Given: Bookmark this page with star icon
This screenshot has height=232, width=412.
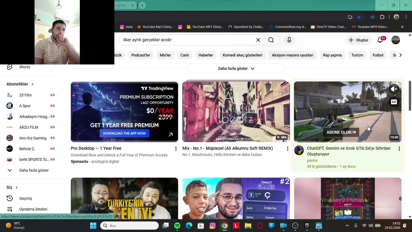Looking at the screenshot, I should point(359,17).
